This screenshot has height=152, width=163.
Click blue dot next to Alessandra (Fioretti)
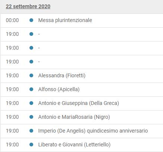(31, 75)
